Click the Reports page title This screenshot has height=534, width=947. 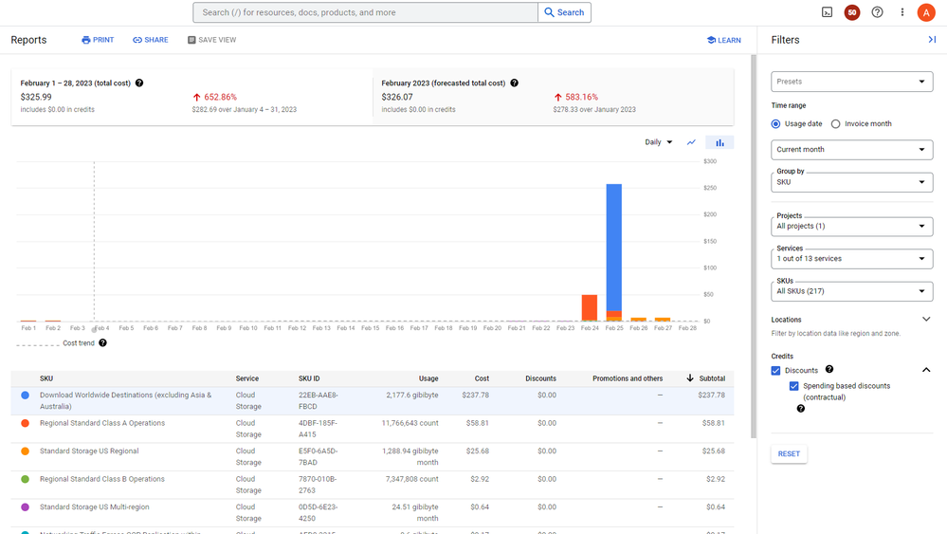[x=28, y=40]
